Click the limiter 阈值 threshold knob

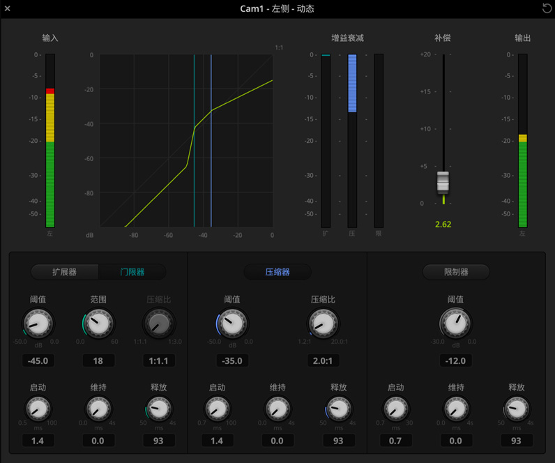point(456,324)
